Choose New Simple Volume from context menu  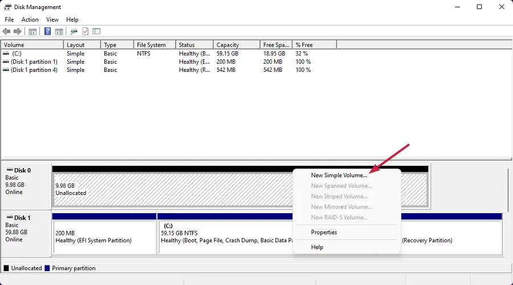pos(339,176)
